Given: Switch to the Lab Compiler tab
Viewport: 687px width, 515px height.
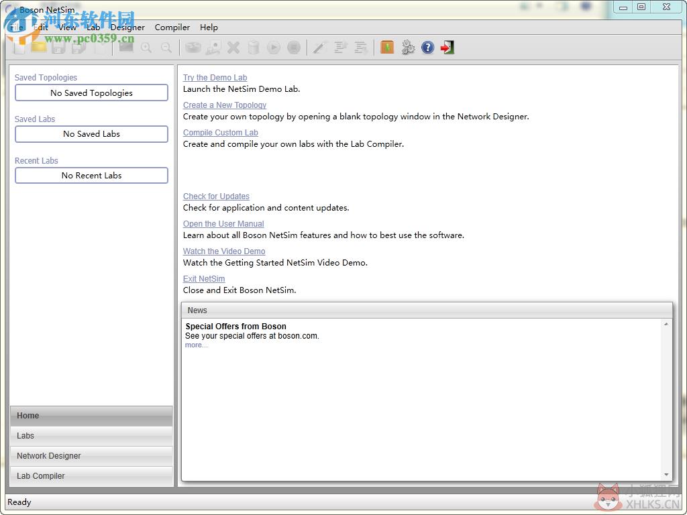Looking at the screenshot, I should (x=91, y=476).
